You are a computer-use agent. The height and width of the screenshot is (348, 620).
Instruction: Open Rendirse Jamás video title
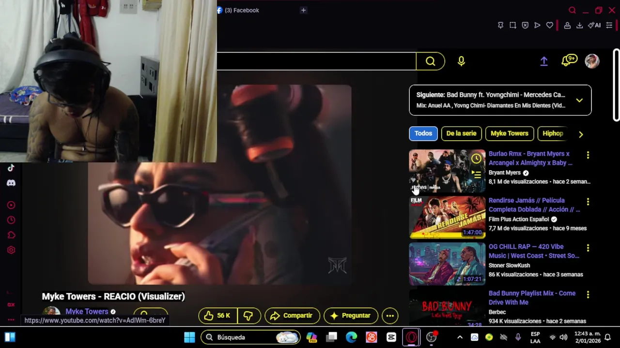point(534,205)
